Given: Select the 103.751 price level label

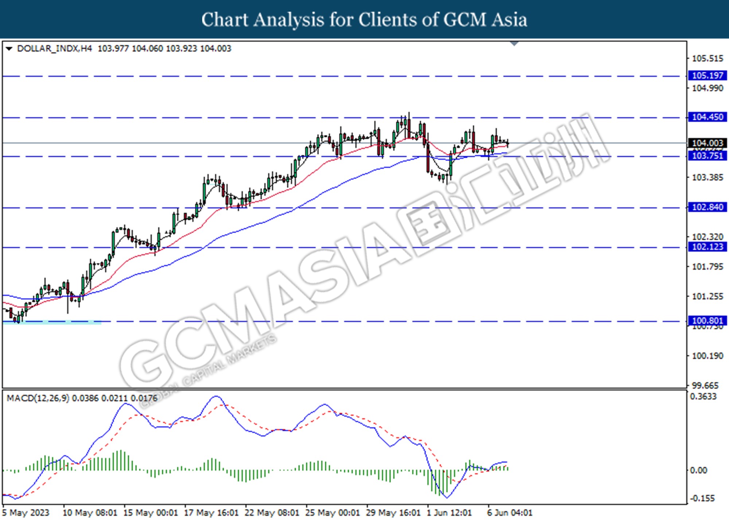Looking at the screenshot, I should click(x=707, y=156).
